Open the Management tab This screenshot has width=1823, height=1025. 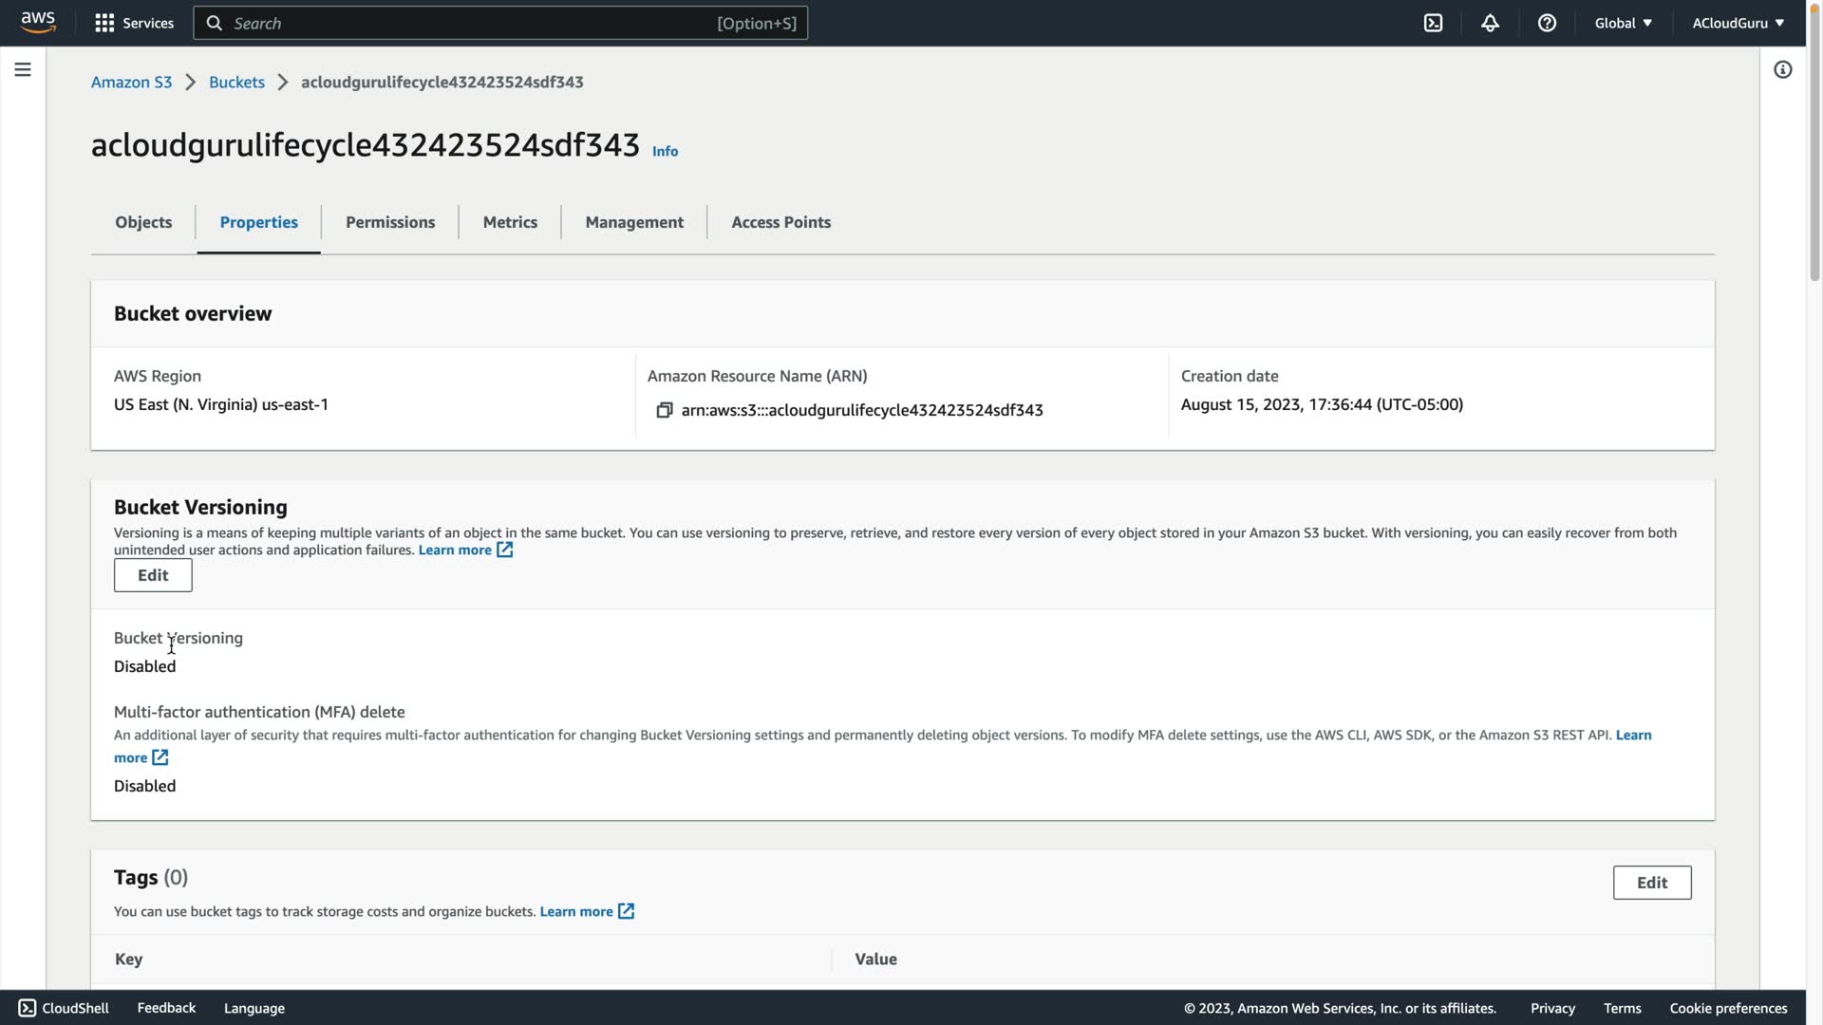coord(634,222)
